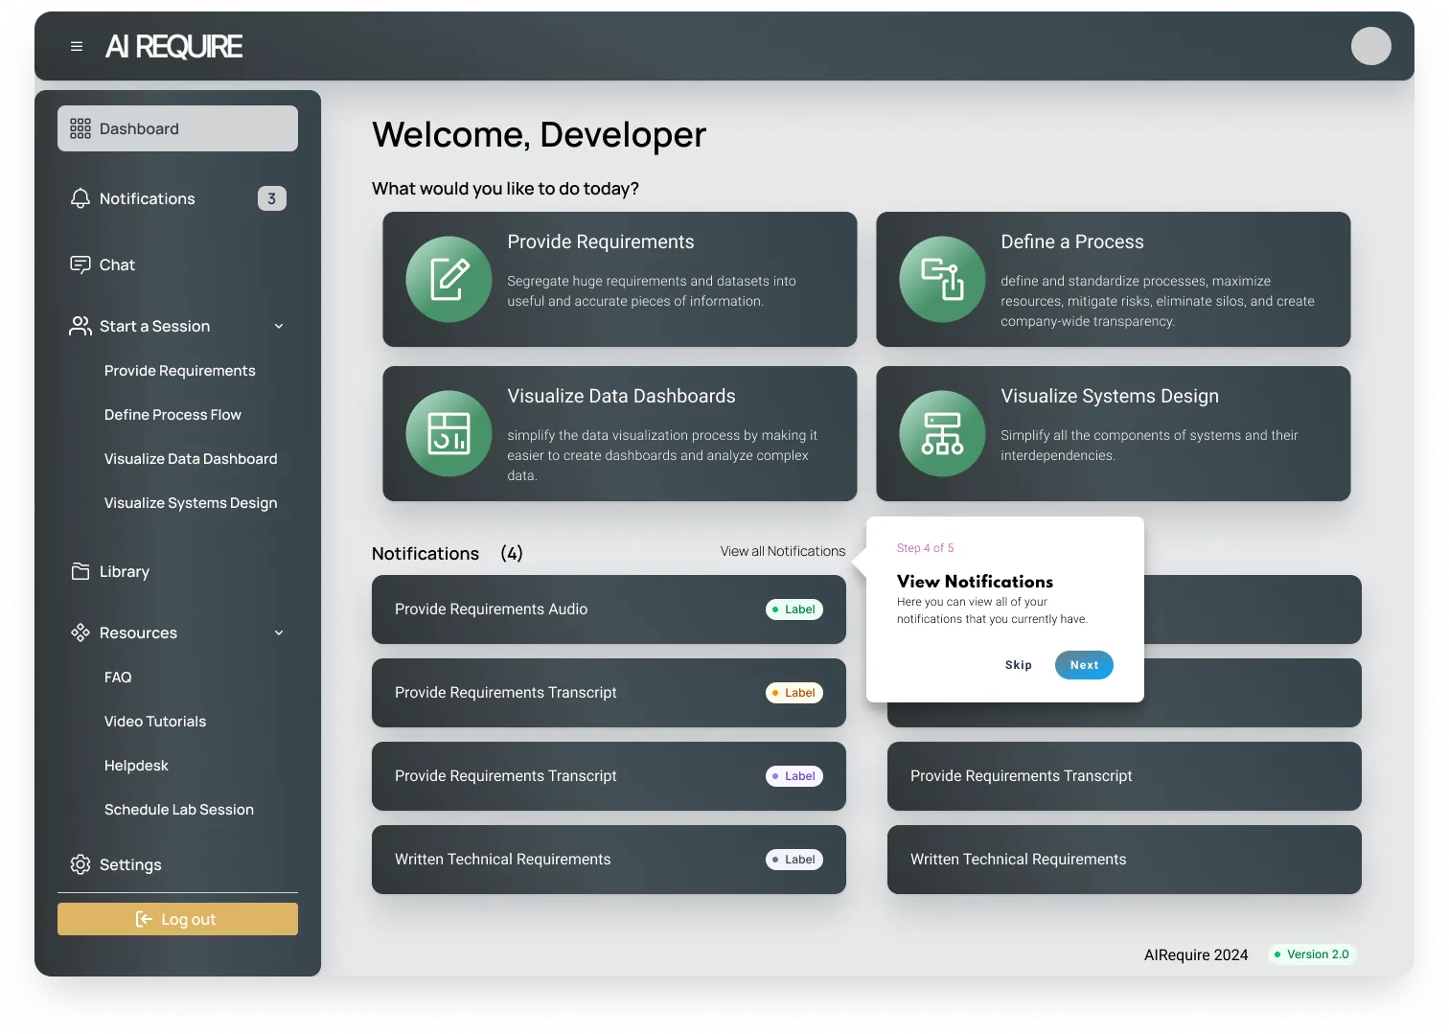This screenshot has height=1034, width=1449.
Task: Click the Welcome, Developer heading
Action: tap(539, 135)
